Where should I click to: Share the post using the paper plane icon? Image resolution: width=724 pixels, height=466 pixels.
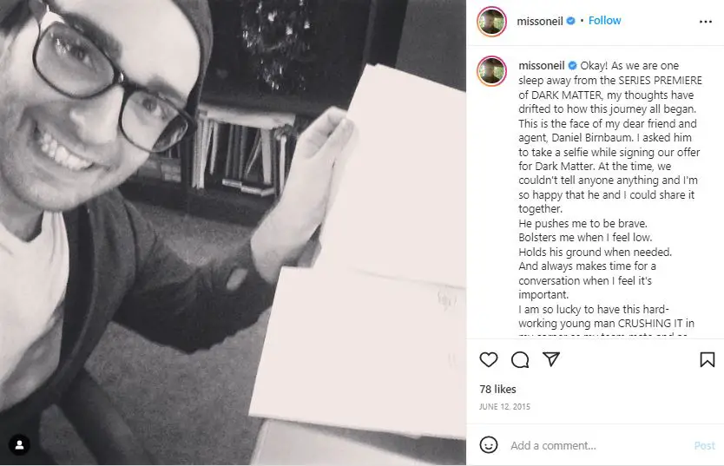(x=551, y=359)
